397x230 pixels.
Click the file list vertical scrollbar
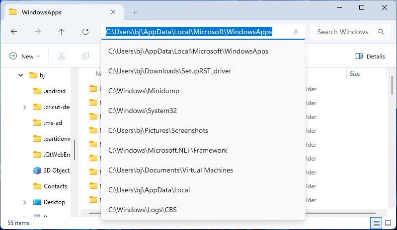pos(392,85)
